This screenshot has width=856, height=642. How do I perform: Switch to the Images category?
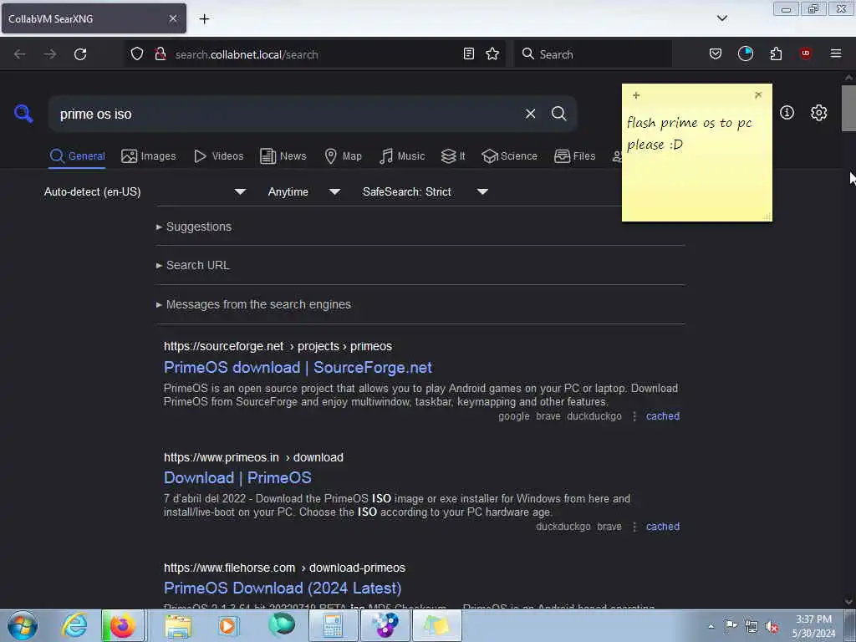149,156
